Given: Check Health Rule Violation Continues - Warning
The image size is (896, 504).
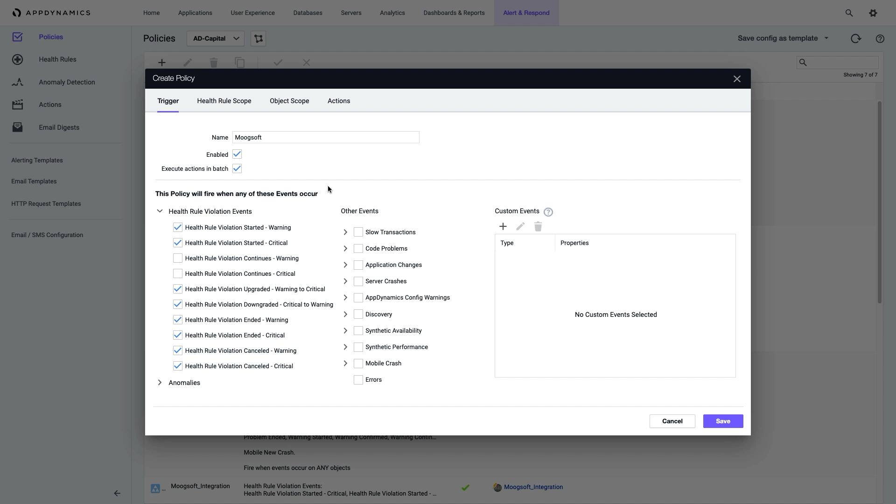Looking at the screenshot, I should [x=178, y=258].
